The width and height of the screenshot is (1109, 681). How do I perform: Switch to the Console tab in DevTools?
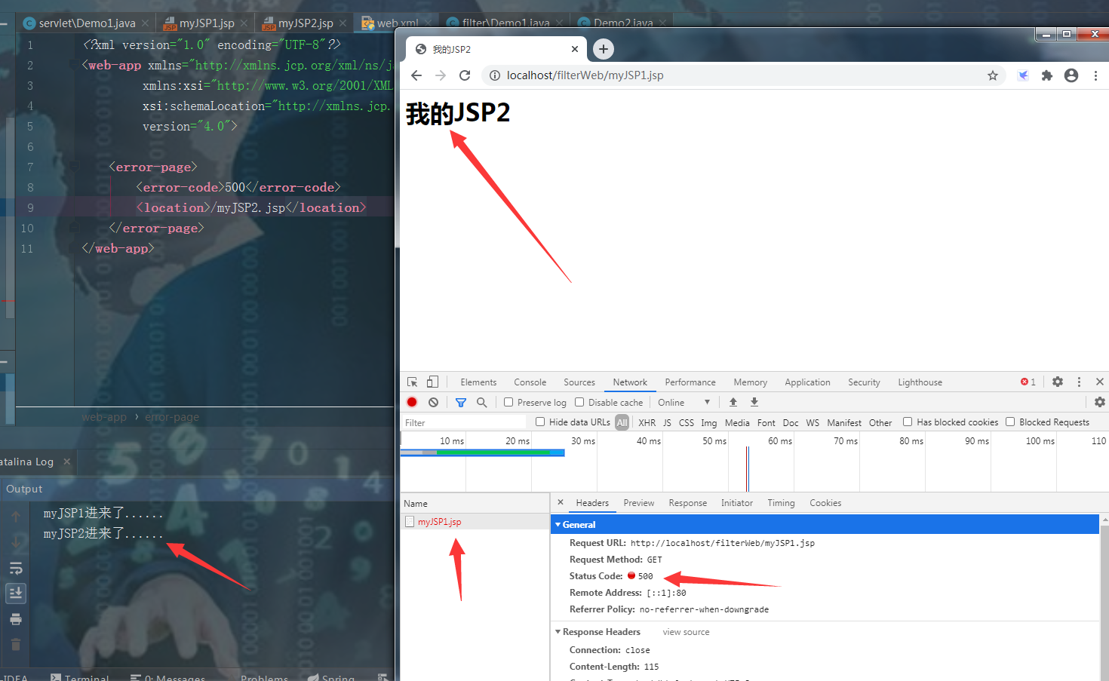tap(530, 382)
